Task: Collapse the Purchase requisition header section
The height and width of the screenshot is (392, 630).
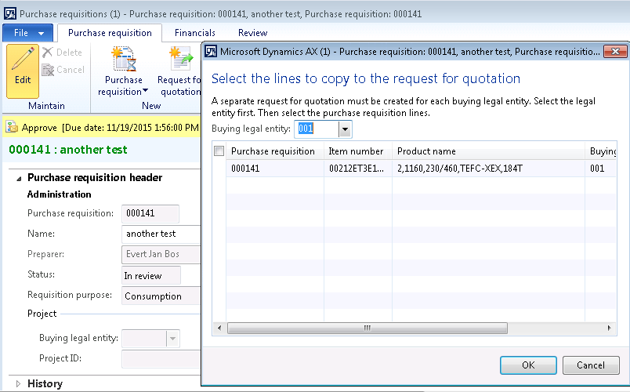Action: (17, 178)
